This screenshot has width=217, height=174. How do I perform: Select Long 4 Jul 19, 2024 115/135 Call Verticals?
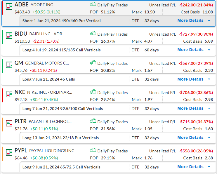61,50
